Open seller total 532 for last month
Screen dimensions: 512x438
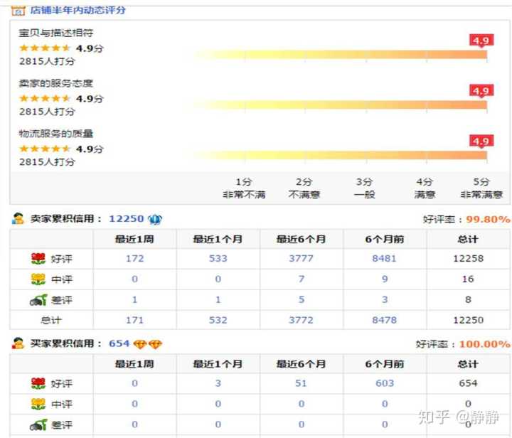click(218, 320)
